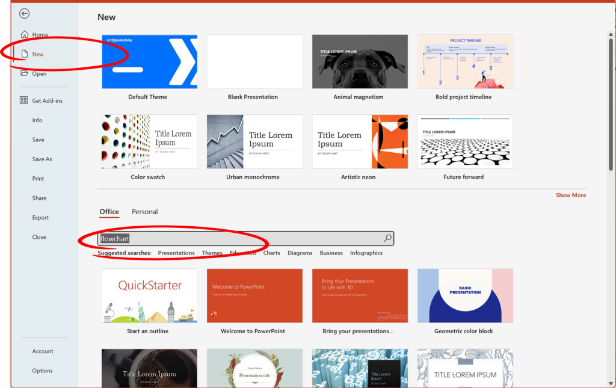
Task: Select the coffee cup Title Lorem Ipsum template
Action: point(149,368)
